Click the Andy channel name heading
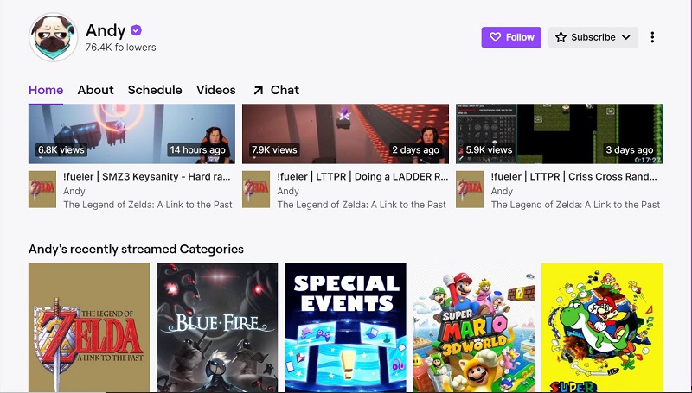This screenshot has width=692, height=393. click(106, 30)
